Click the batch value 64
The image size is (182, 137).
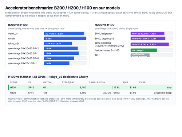(45, 87)
